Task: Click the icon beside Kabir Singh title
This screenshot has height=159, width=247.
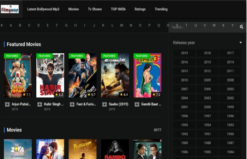Action: [x=40, y=104]
